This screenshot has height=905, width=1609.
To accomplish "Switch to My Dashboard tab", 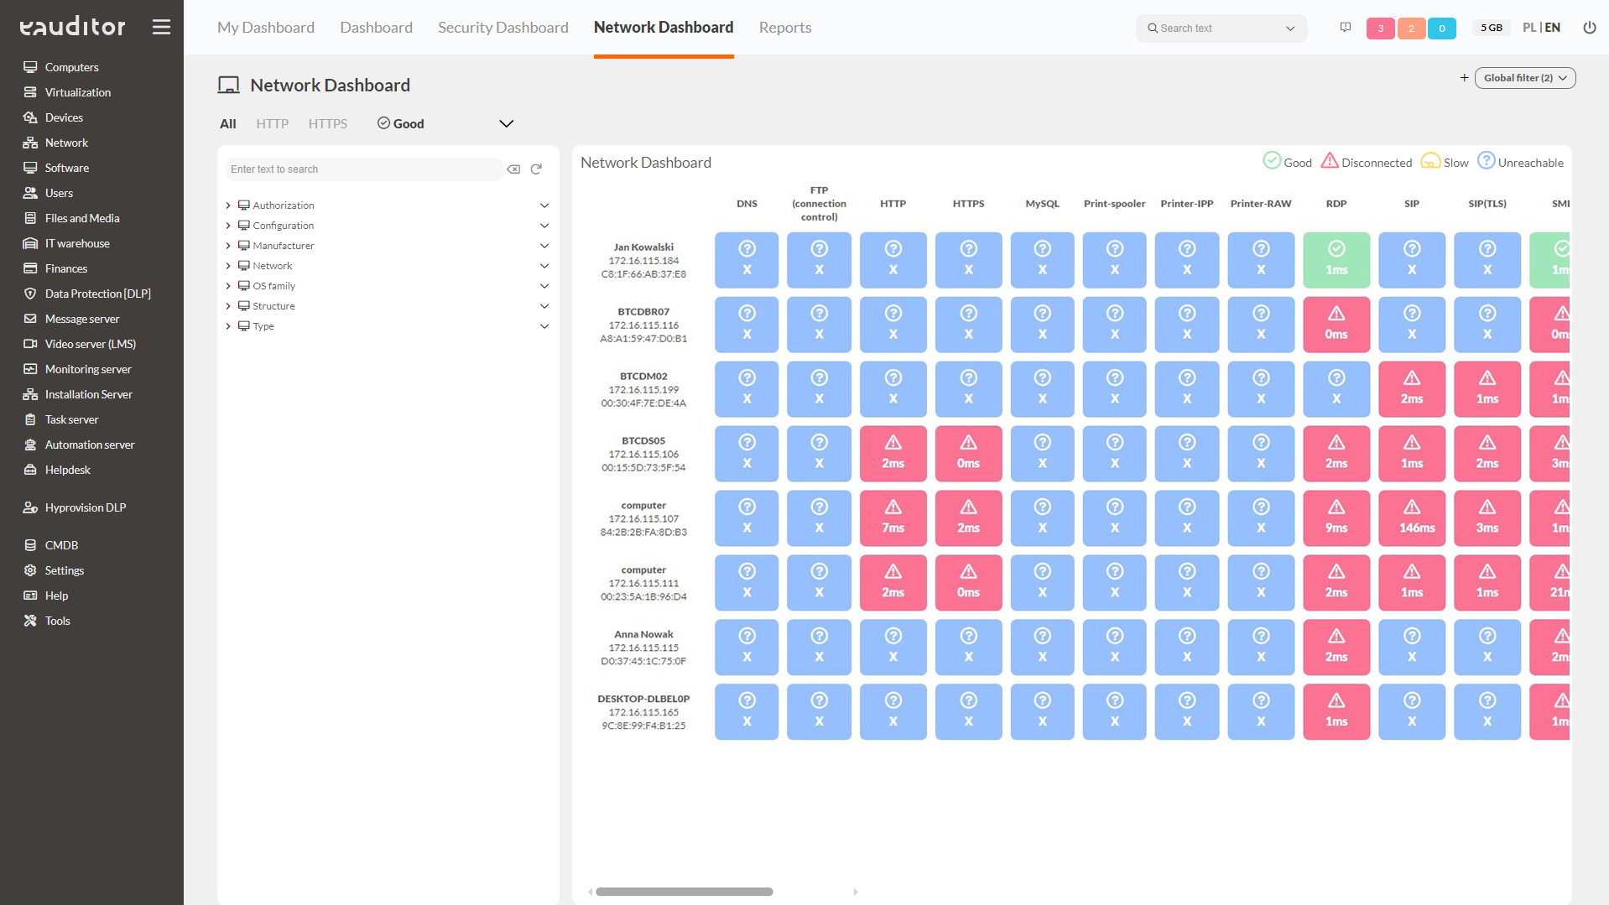I will [265, 28].
